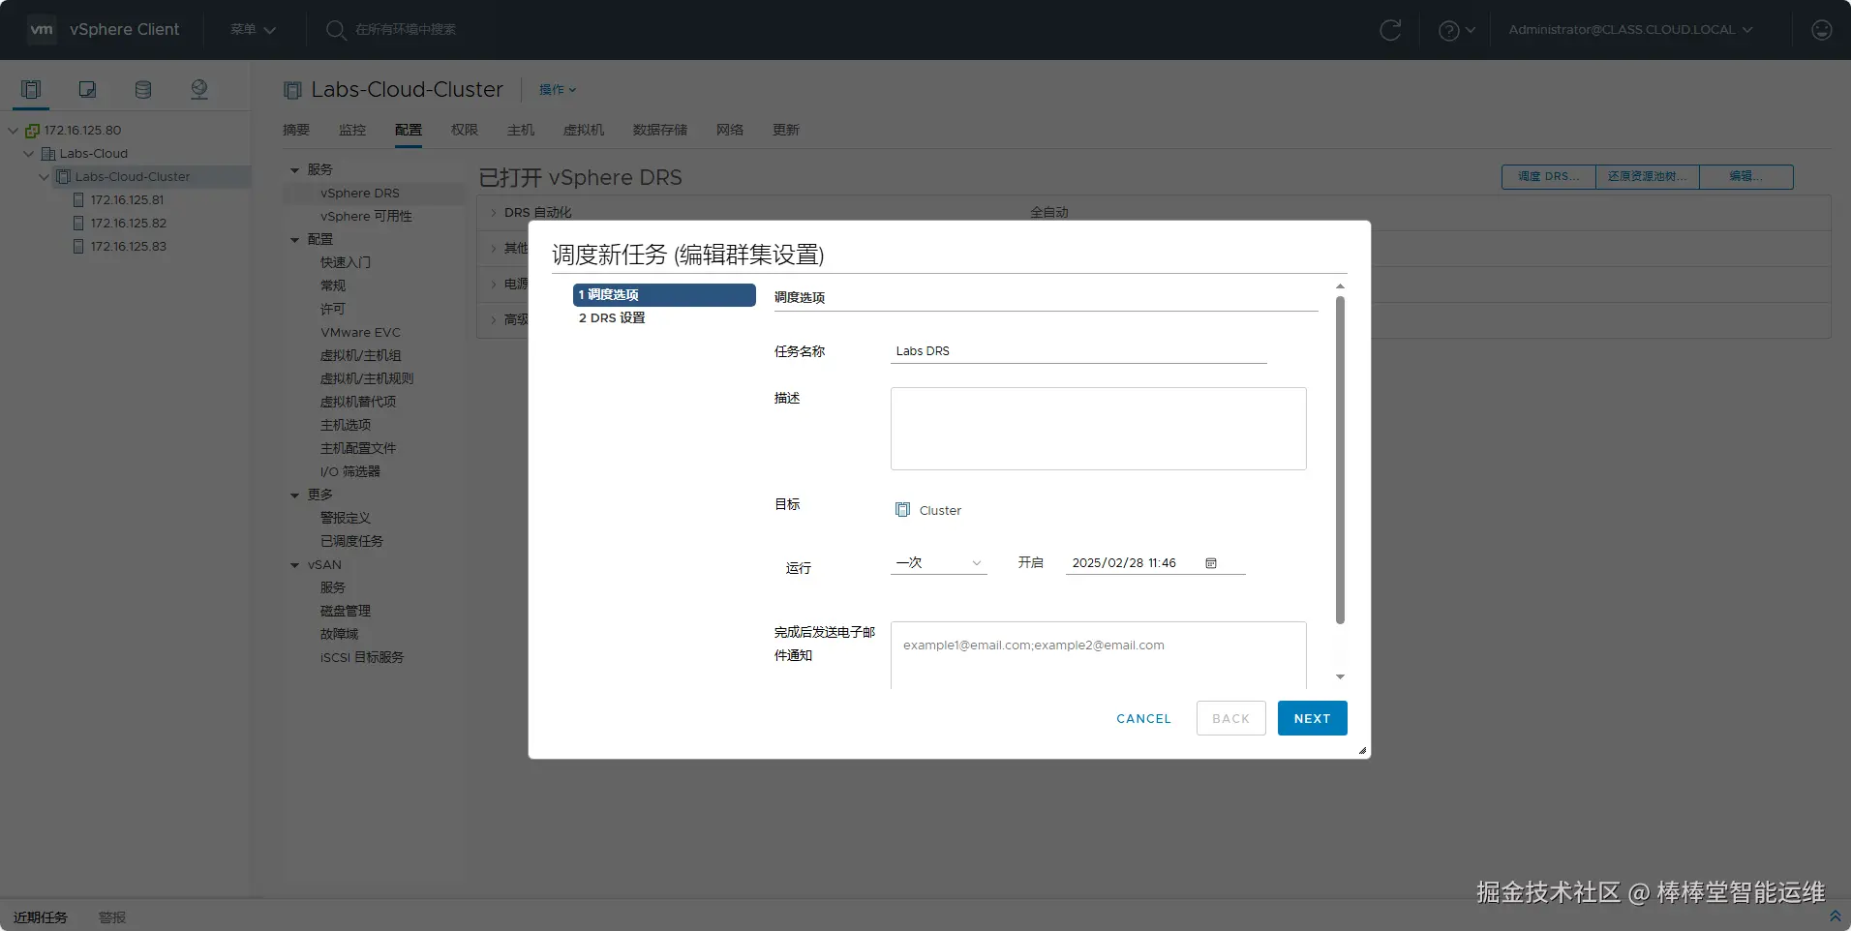Click the 还原资源池树 button
Viewport: 1851px width, 931px height.
tap(1647, 177)
